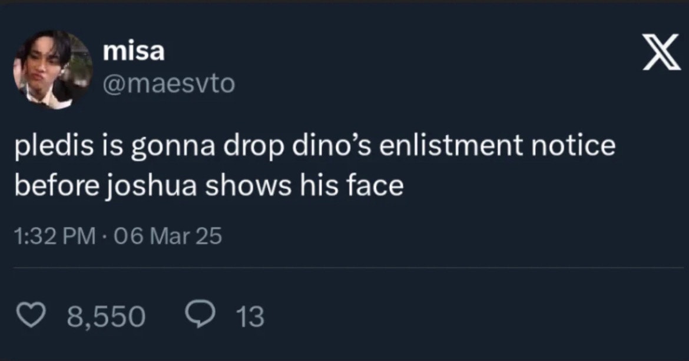The width and height of the screenshot is (689, 361).
Task: View the 8,550 likes count
Action: (x=107, y=318)
